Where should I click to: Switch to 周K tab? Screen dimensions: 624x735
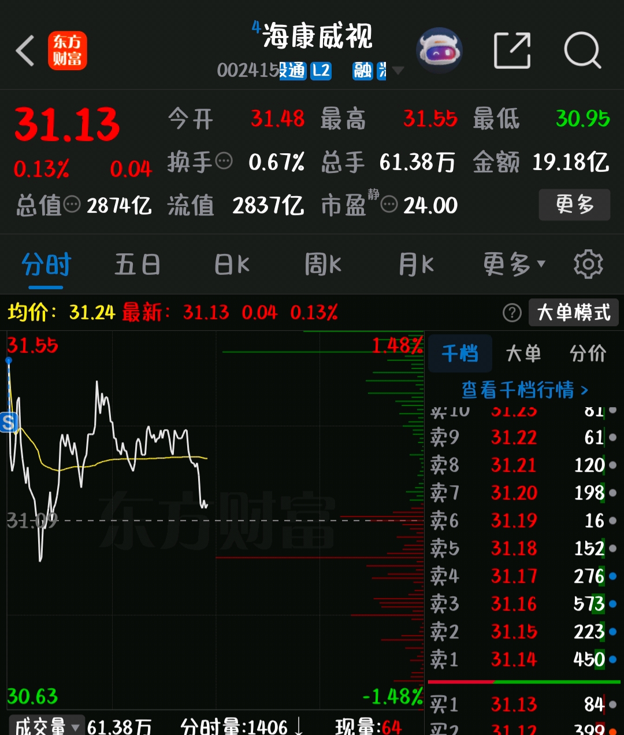point(323,264)
